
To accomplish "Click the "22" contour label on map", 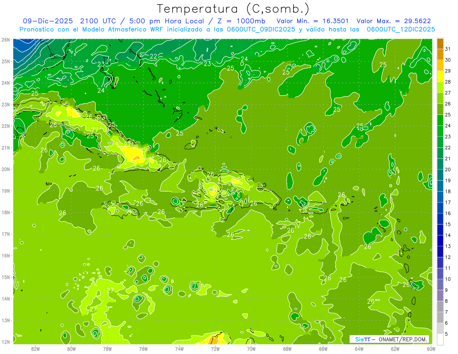I will (x=153, y=56).
